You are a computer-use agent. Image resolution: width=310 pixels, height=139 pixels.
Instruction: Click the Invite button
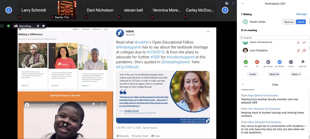tap(252, 74)
